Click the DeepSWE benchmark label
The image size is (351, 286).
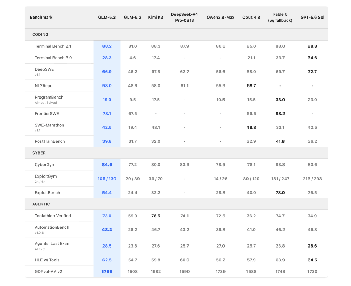[x=44, y=69]
